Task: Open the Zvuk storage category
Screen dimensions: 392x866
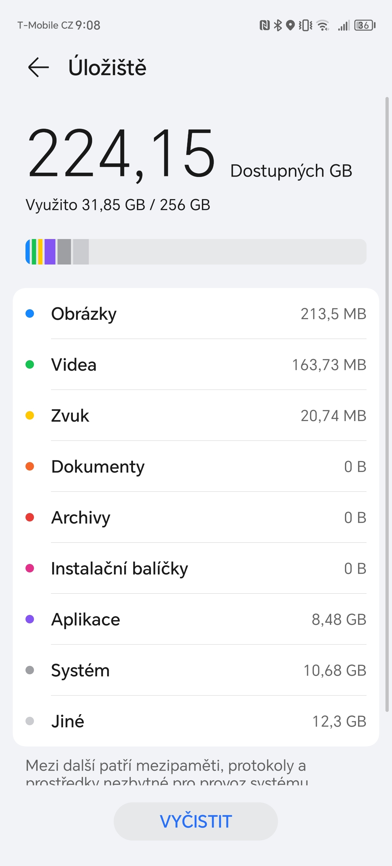Action: 196,415
